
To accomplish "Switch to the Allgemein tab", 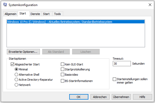I will tap(10, 14).
